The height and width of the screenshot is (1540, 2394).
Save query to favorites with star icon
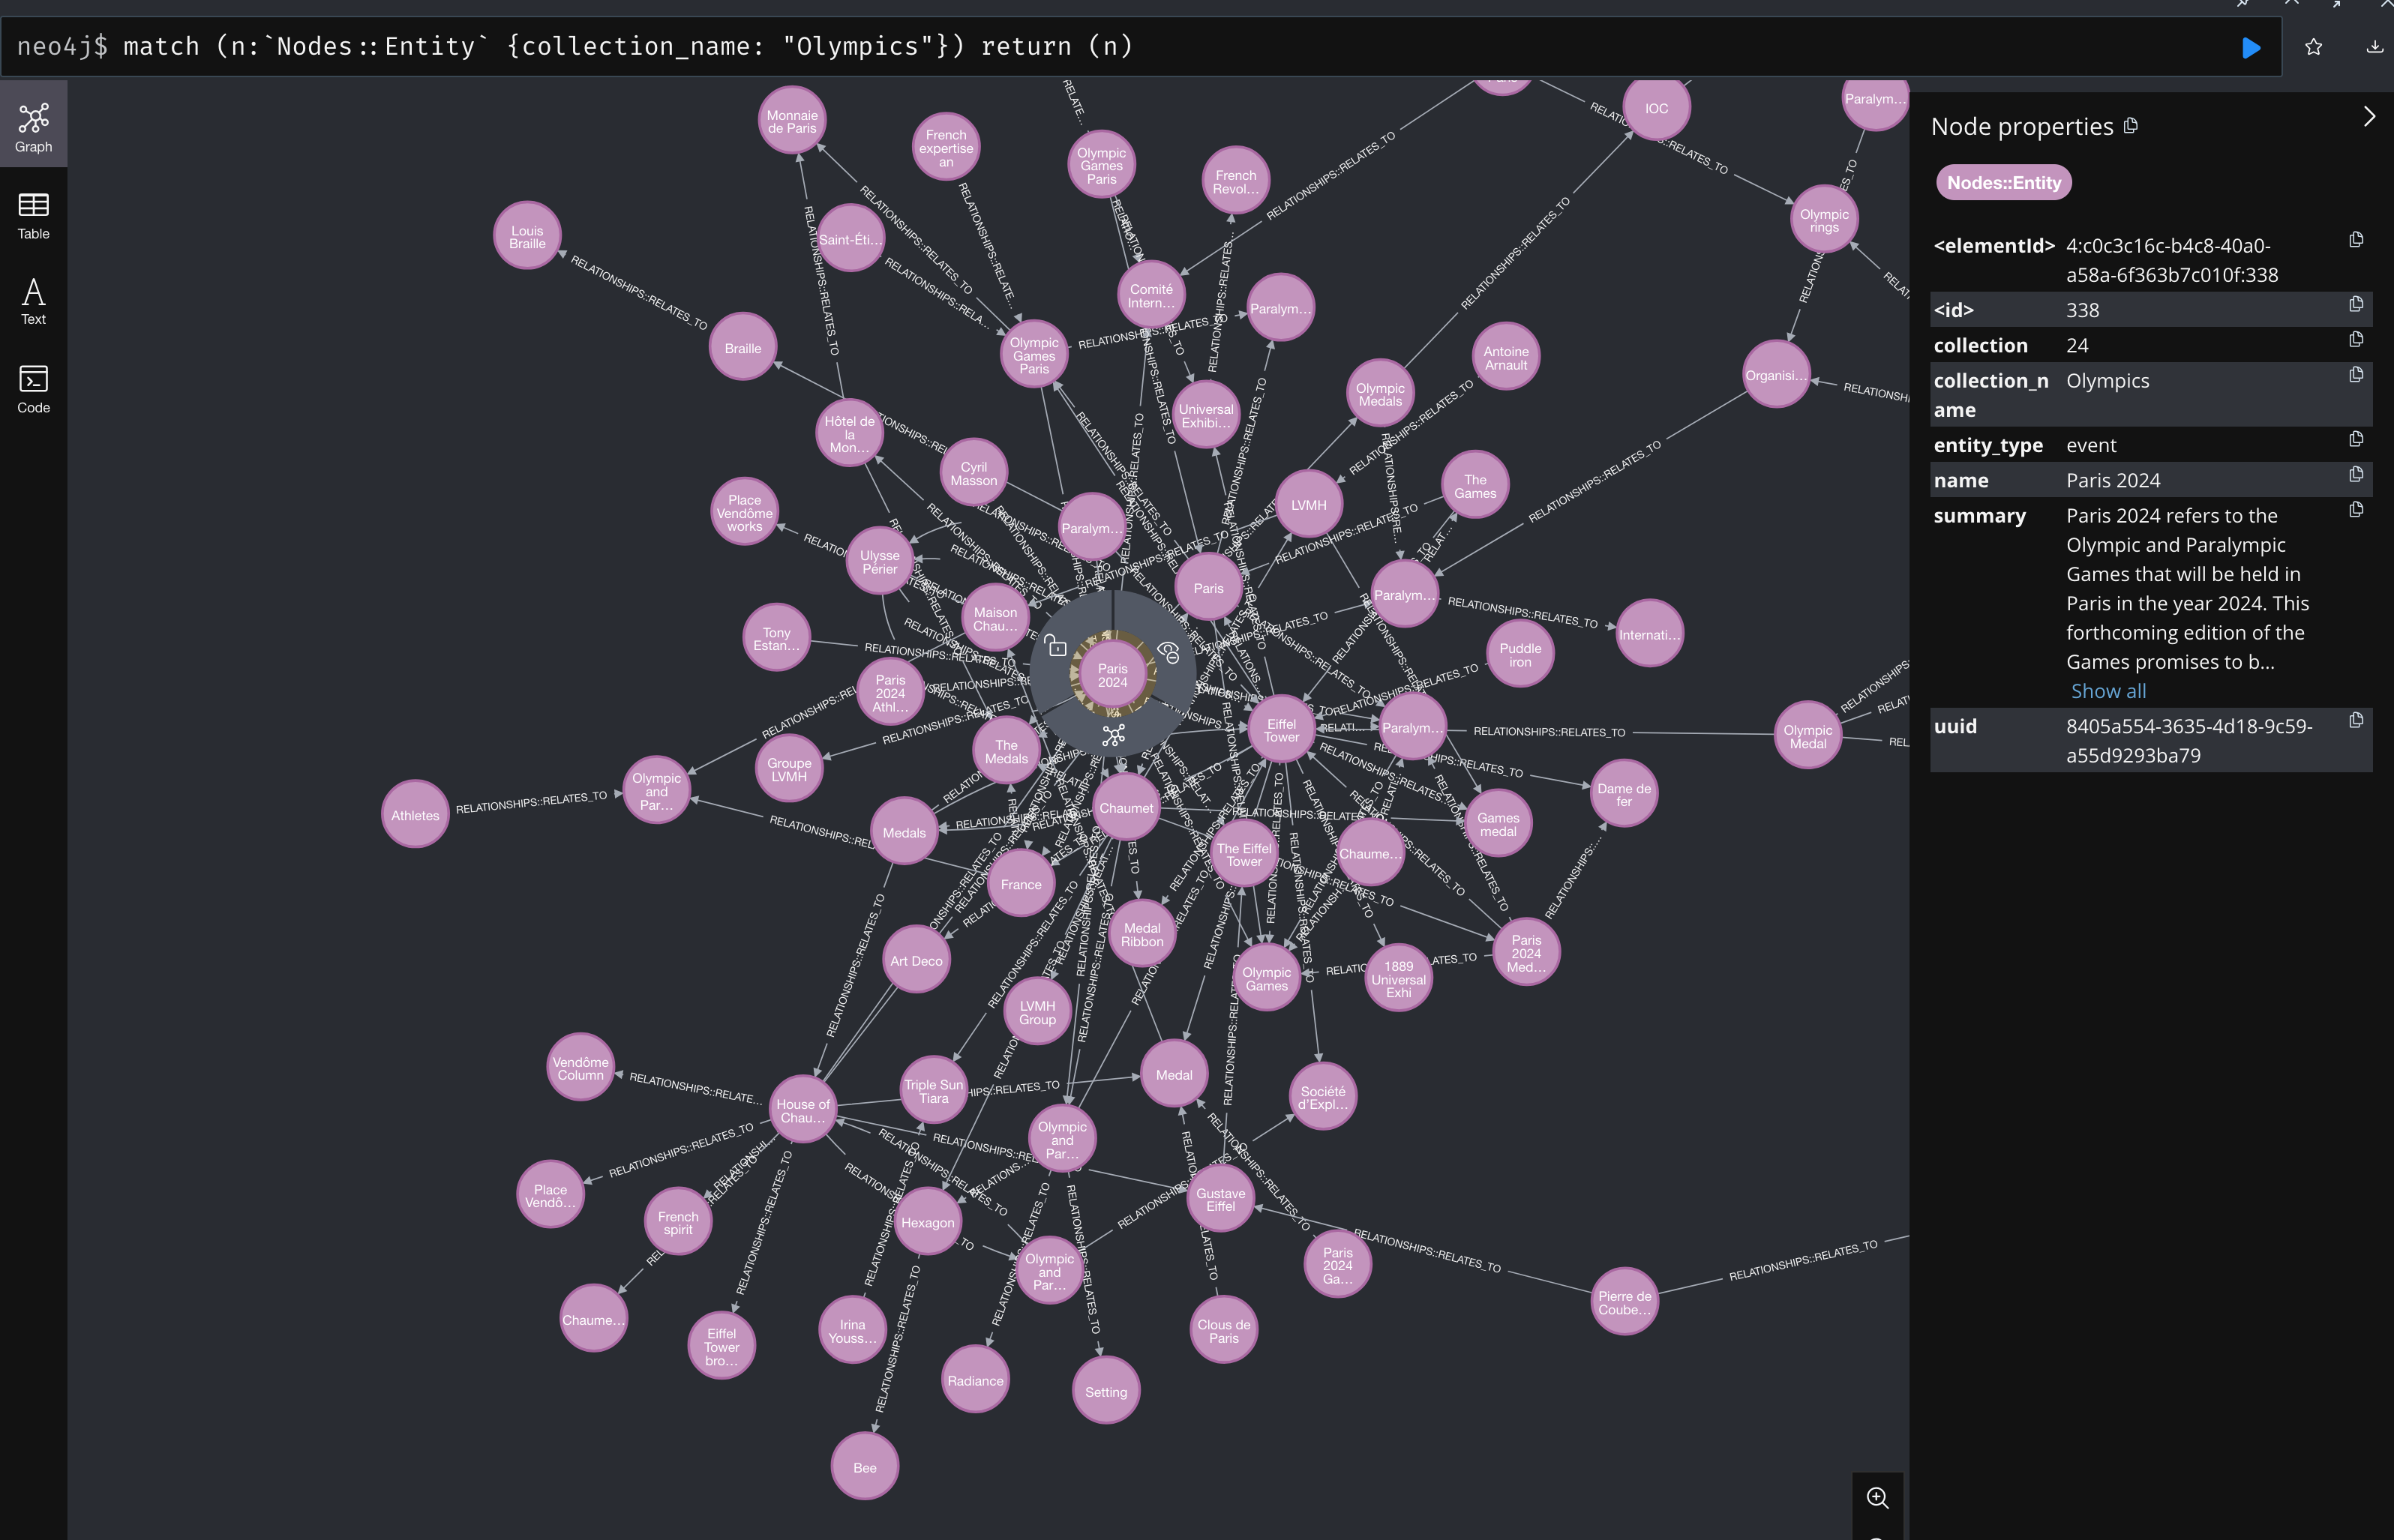(x=2313, y=47)
